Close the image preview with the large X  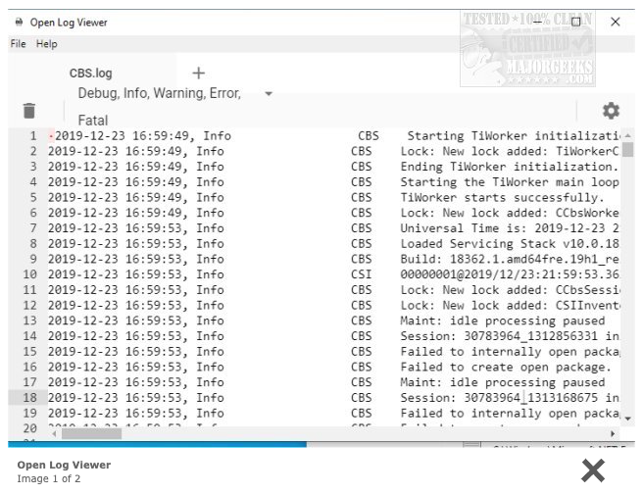tap(593, 470)
